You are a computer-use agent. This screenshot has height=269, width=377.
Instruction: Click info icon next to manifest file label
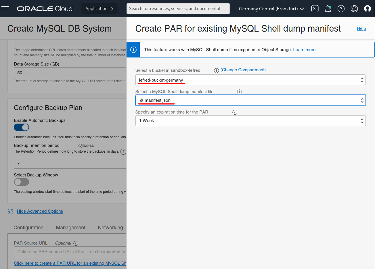click(x=239, y=92)
